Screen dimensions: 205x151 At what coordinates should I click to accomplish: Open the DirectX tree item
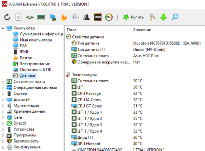click(20, 123)
